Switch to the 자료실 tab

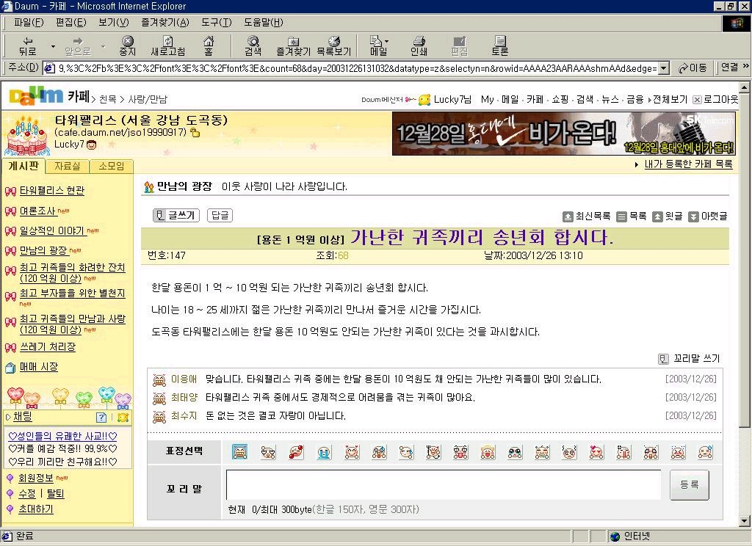click(67, 167)
